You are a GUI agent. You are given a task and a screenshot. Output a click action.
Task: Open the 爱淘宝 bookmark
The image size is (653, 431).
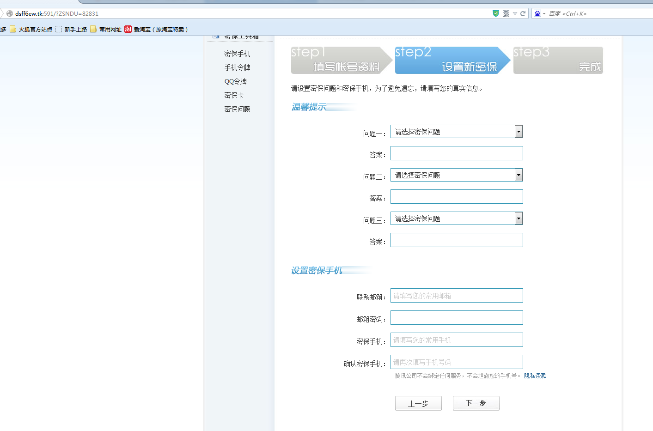[x=156, y=29]
